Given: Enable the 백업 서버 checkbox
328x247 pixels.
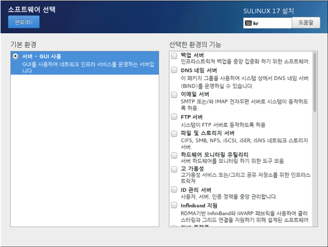Looking at the screenshot, I should click(174, 56).
